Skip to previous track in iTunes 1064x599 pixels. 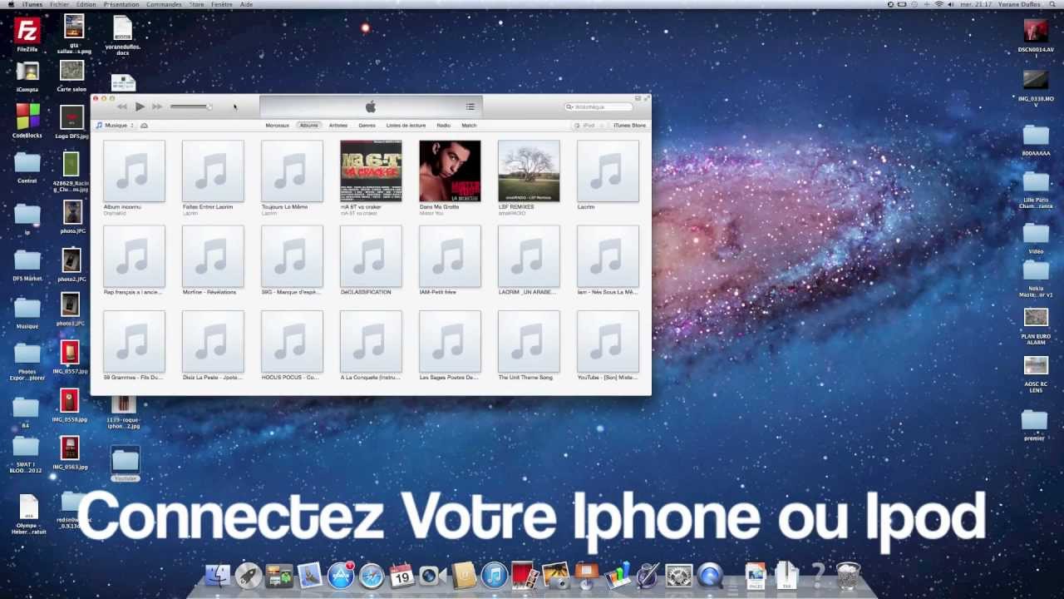122,106
